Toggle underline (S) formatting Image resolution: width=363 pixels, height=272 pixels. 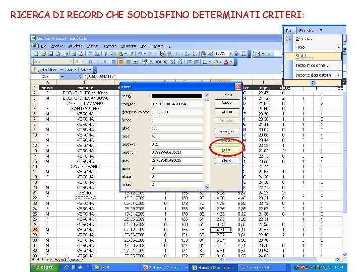[x=105, y=62]
